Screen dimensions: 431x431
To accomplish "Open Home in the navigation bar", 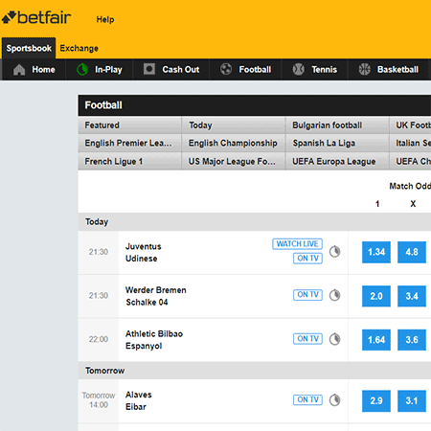I will click(x=34, y=69).
